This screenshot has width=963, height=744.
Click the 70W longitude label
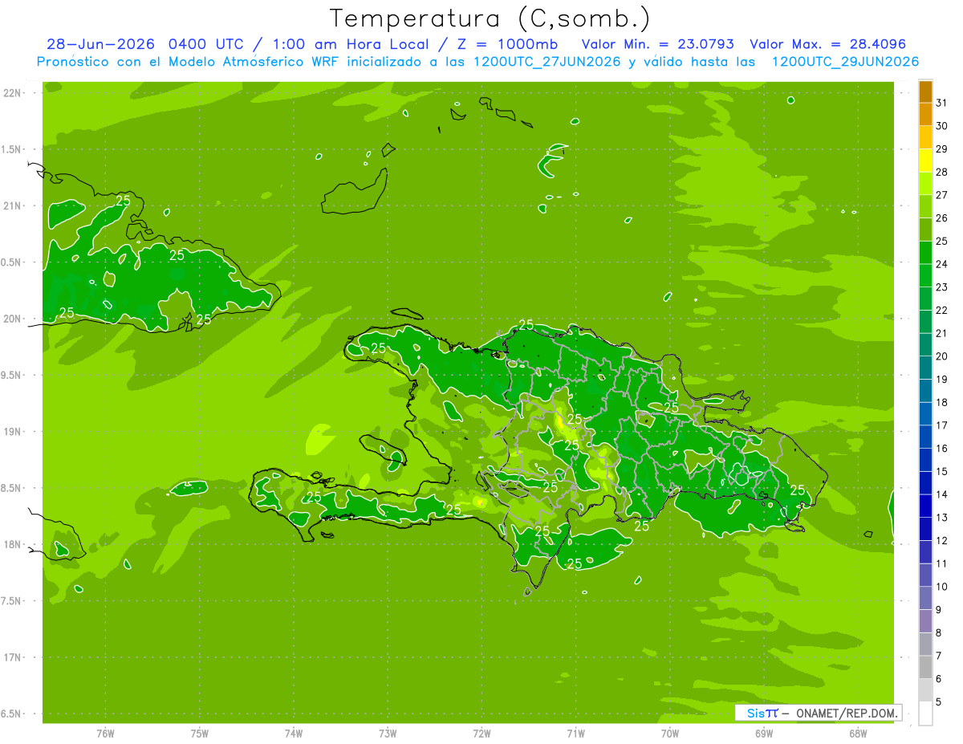click(670, 734)
